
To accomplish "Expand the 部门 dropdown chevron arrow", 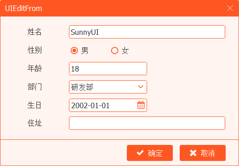I will pos(141,87).
